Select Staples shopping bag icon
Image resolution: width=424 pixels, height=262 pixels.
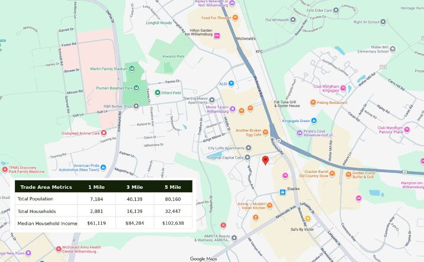[x=282, y=192]
